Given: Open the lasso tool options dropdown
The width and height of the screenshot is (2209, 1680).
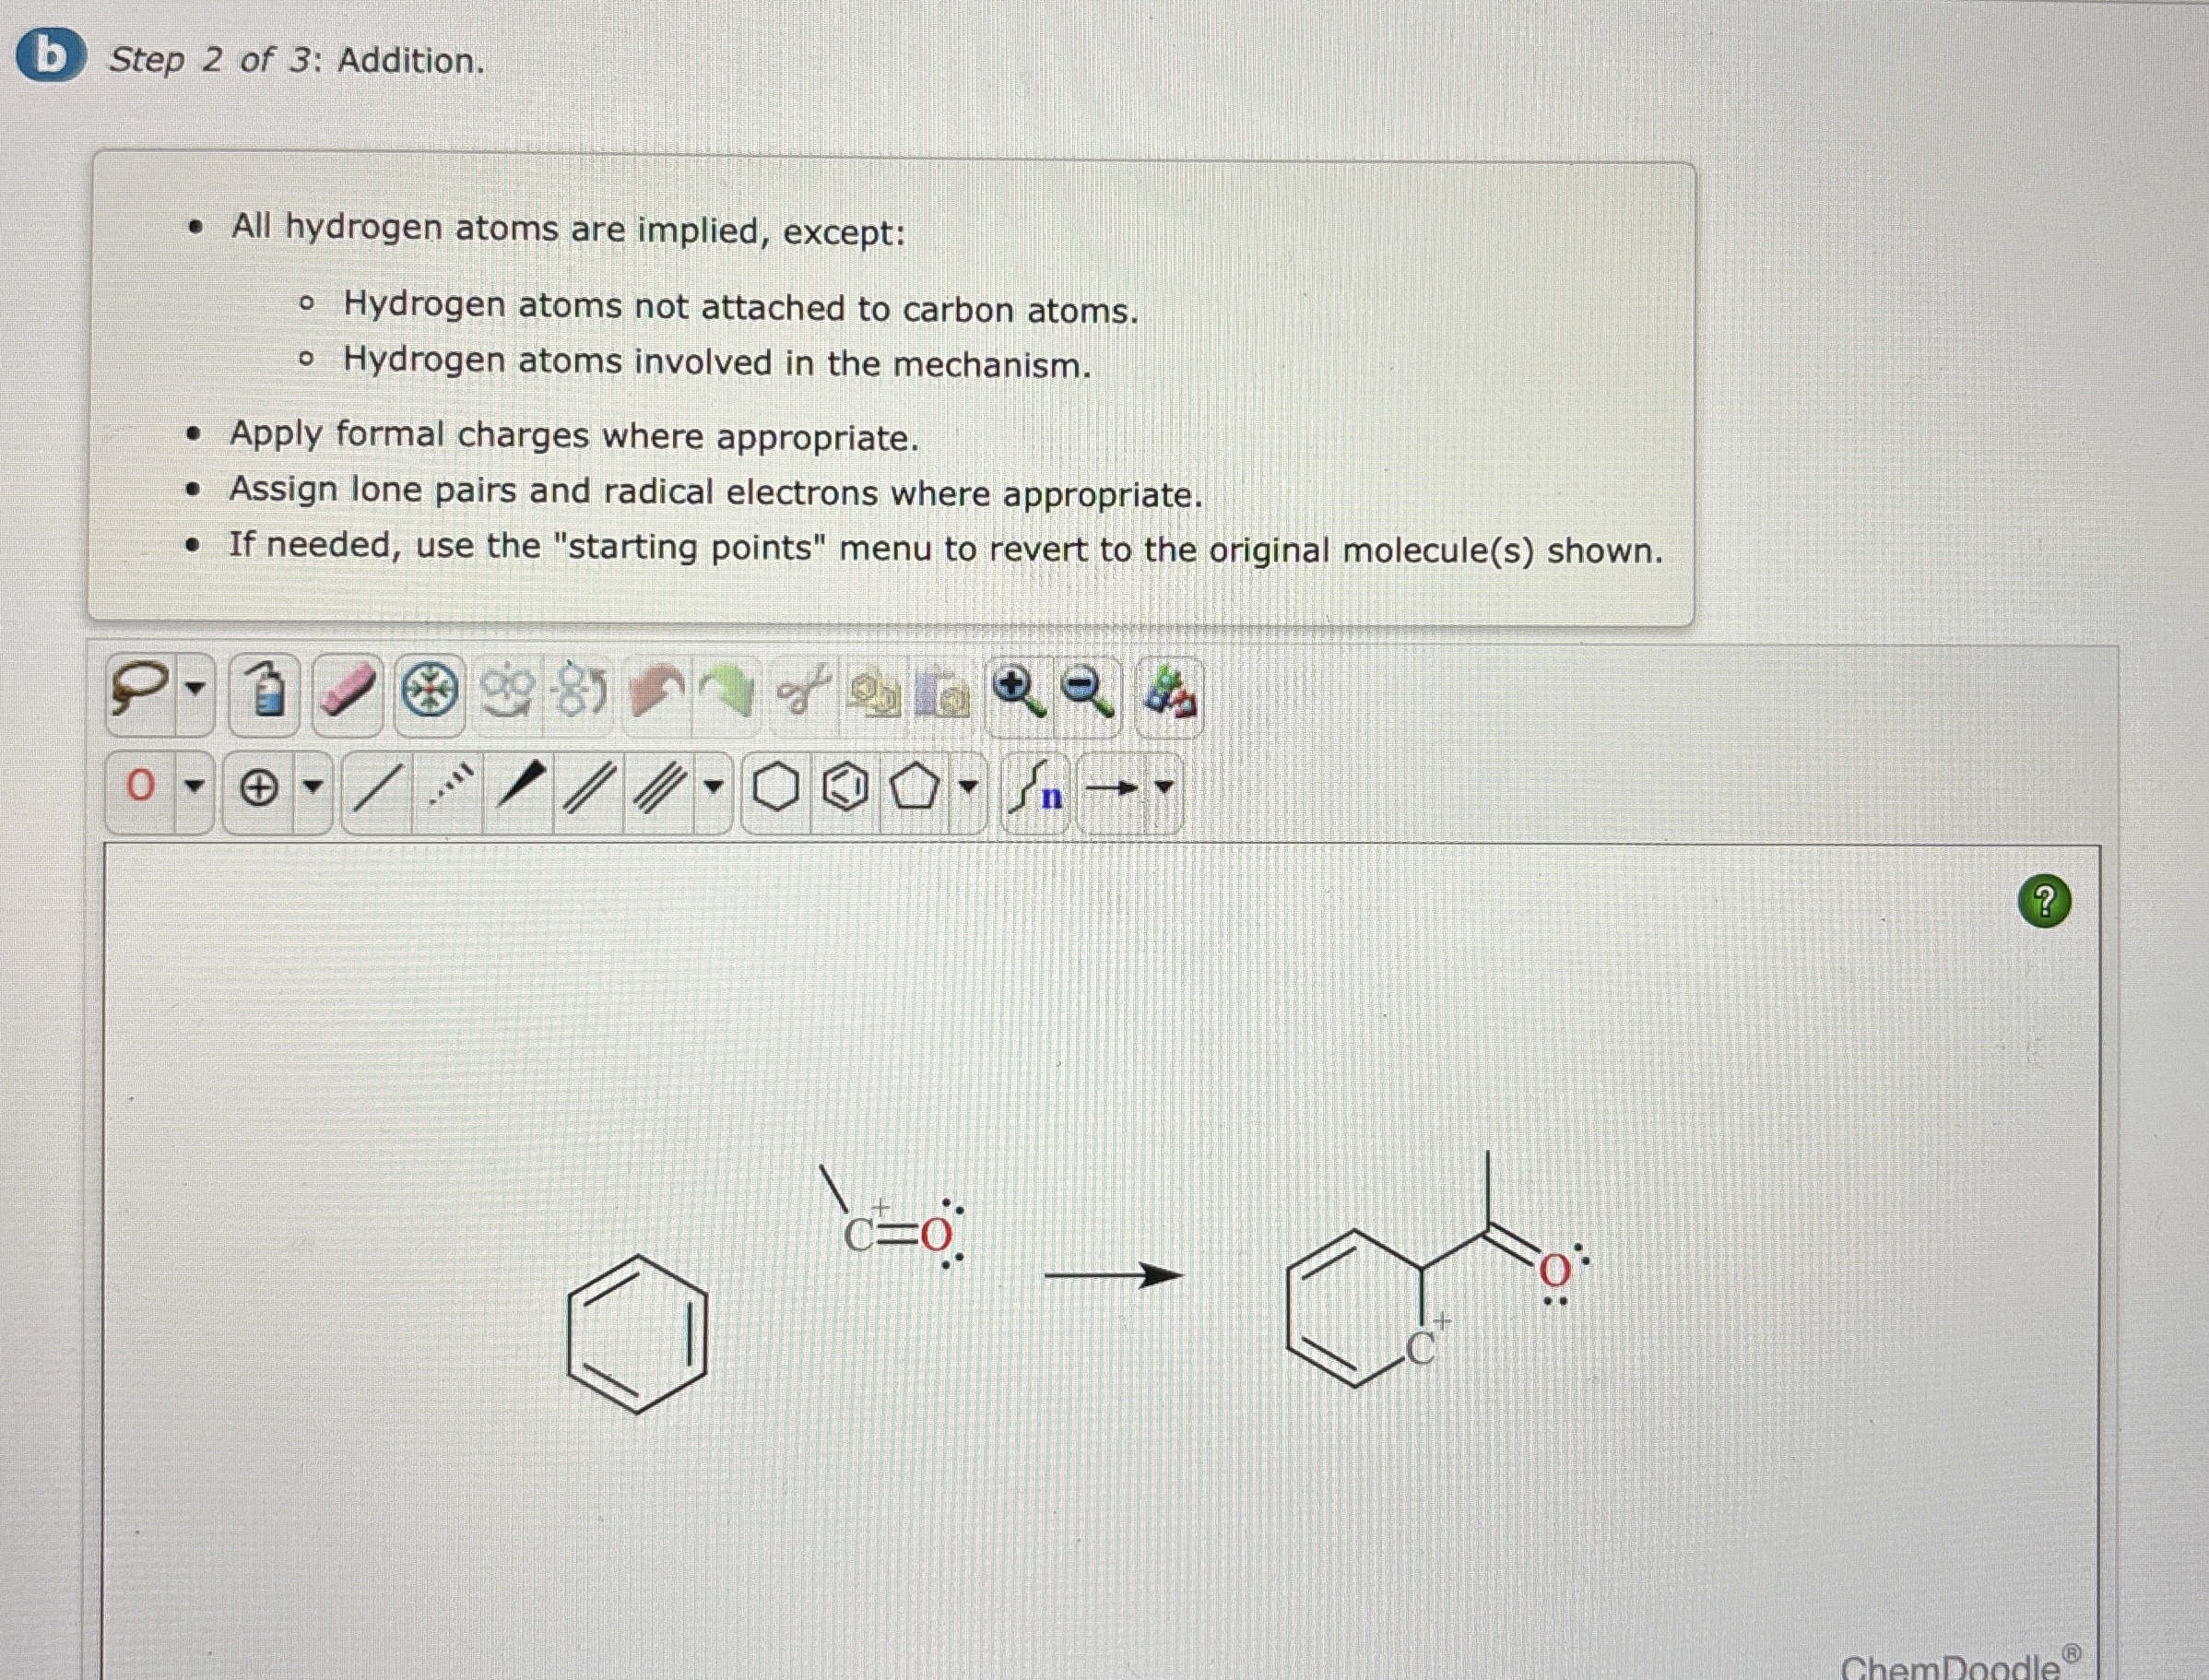Looking at the screenshot, I should pos(196,690).
